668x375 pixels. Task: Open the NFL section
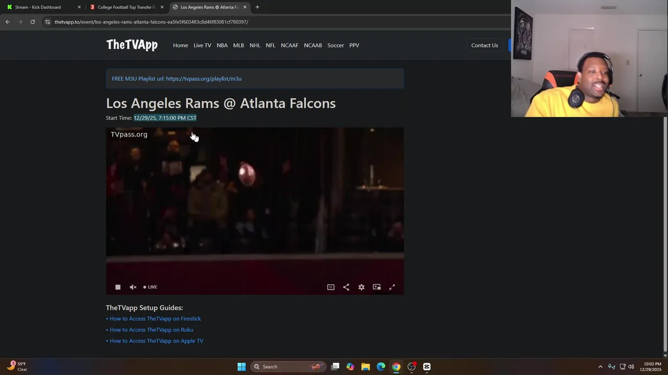(x=270, y=45)
